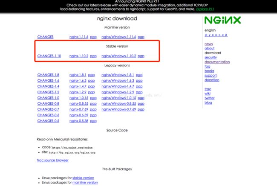Download nginx-0.5.38
277x186 pixels.
pos(79,121)
